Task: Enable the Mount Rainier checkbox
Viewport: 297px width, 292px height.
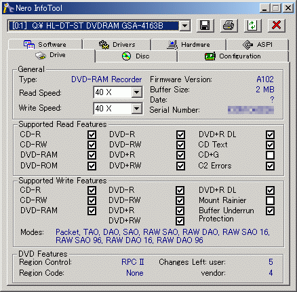Action: point(271,200)
